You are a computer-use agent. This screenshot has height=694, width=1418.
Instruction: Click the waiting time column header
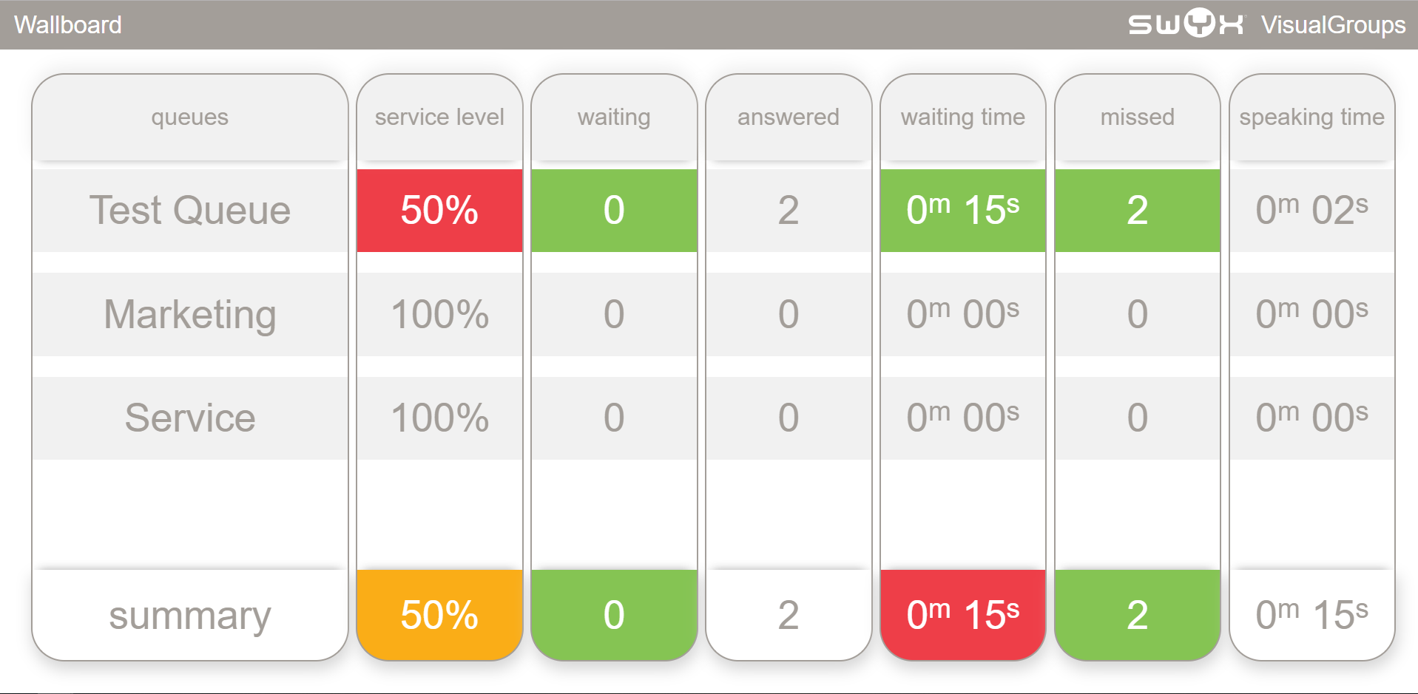pyautogui.click(x=963, y=117)
